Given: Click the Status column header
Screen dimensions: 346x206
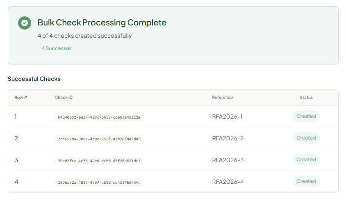Looking at the screenshot, I should click(x=306, y=98).
